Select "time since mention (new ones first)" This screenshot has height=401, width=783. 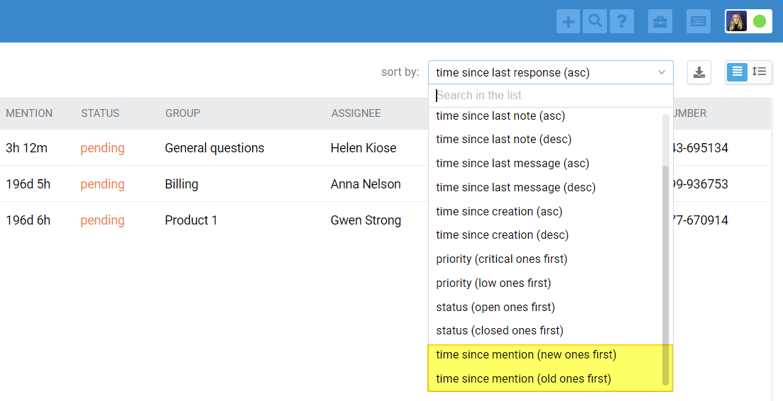tap(526, 355)
